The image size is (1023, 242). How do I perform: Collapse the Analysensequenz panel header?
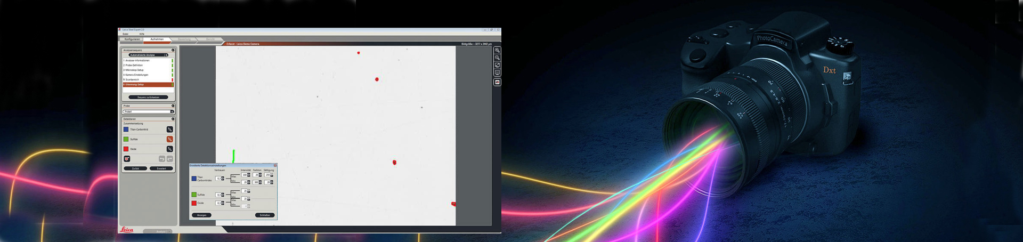(173, 50)
